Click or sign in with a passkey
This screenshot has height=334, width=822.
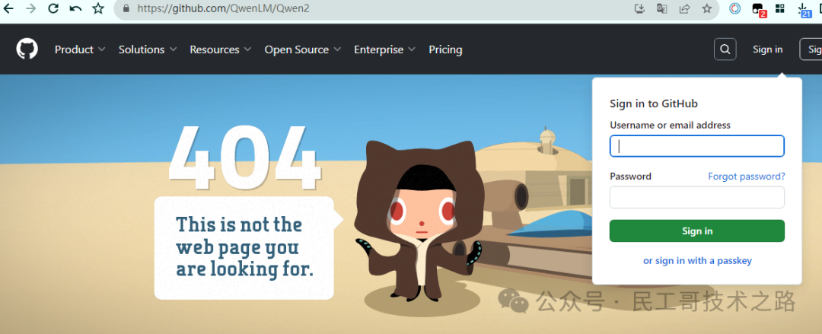point(697,261)
